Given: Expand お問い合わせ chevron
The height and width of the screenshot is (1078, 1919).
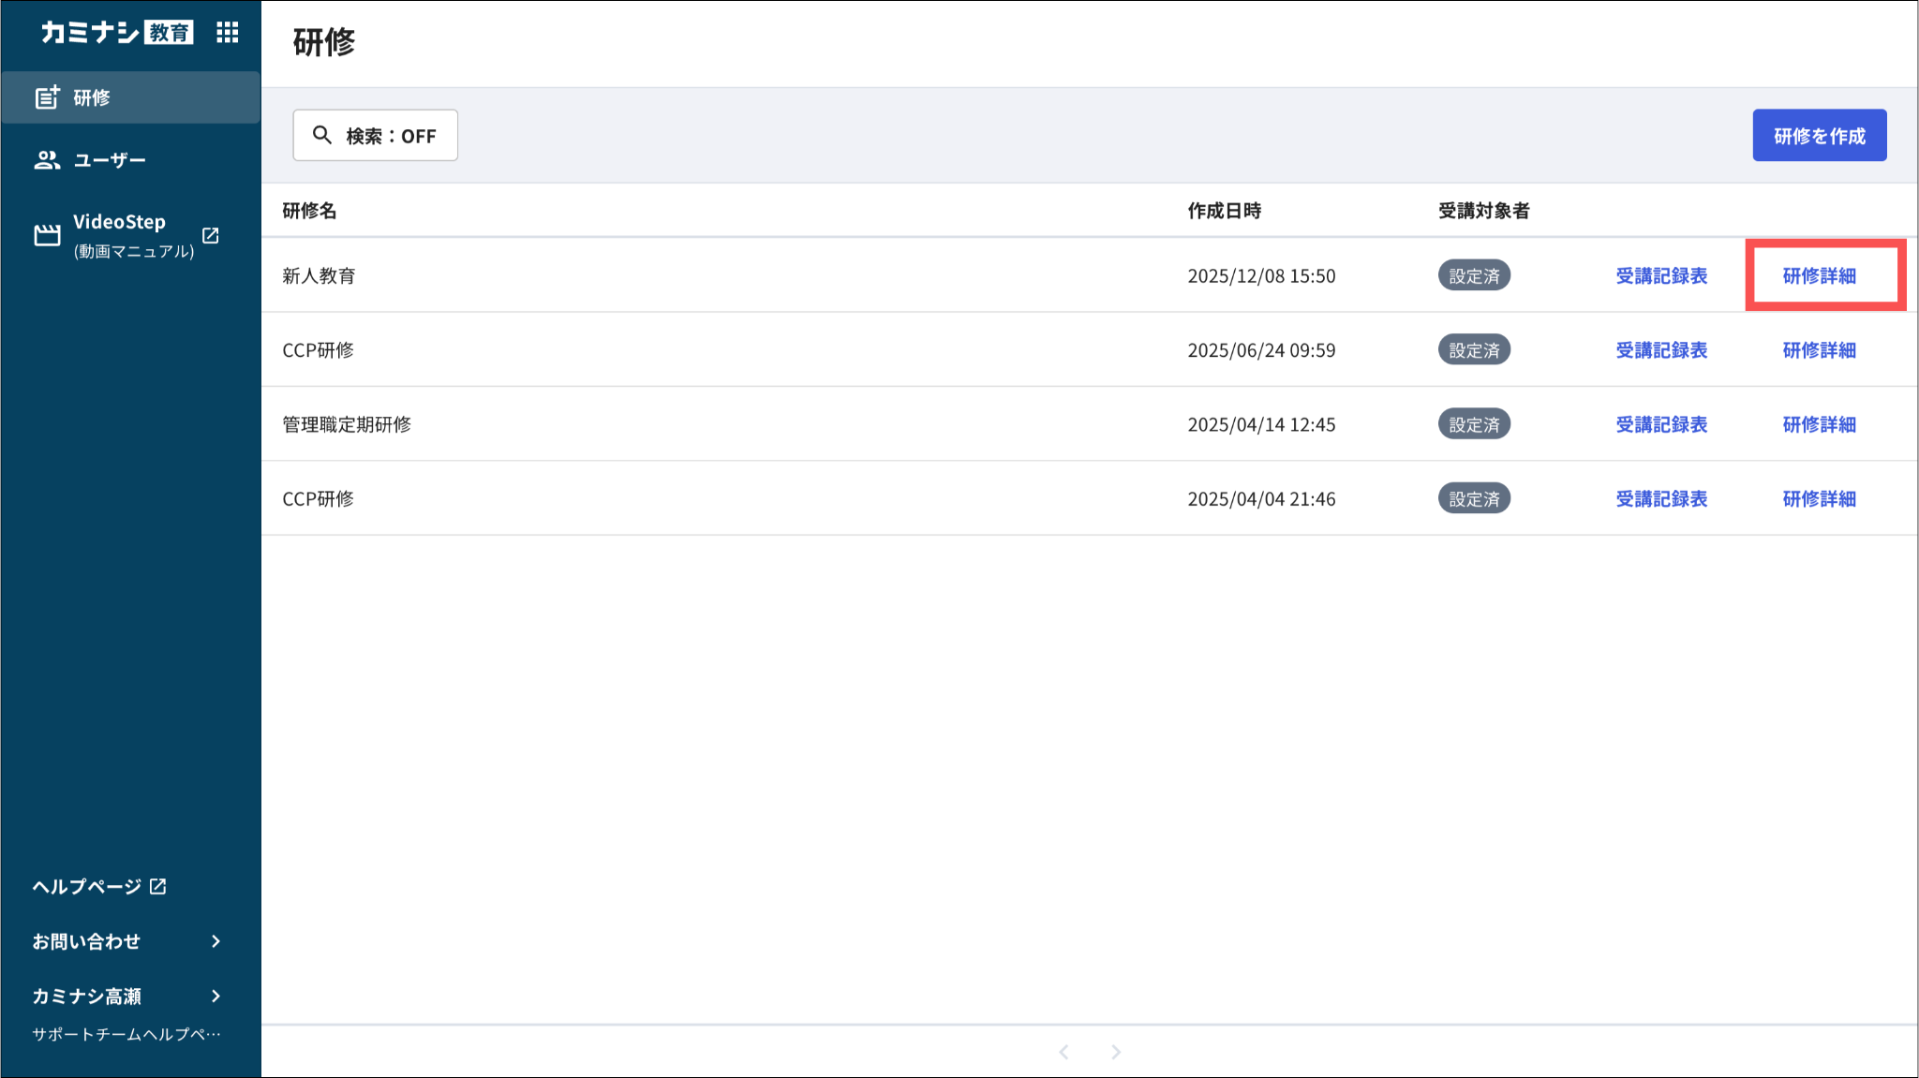Looking at the screenshot, I should pos(216,941).
